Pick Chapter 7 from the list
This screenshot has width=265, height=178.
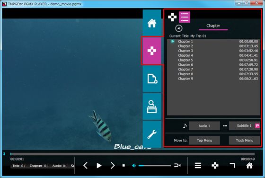(x=213, y=69)
